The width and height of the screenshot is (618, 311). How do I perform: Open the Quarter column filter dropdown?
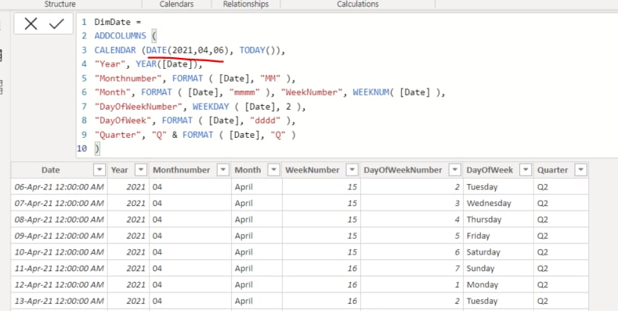(x=580, y=170)
